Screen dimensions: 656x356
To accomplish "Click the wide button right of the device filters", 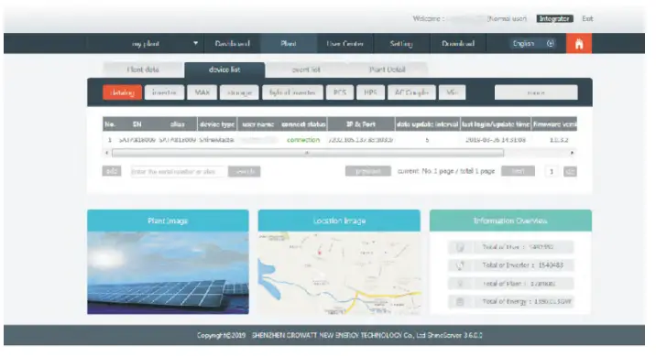I will [x=536, y=92].
